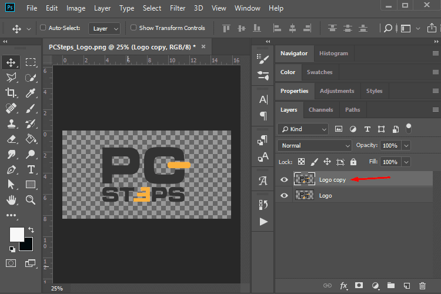Change screen mode

tap(31, 263)
